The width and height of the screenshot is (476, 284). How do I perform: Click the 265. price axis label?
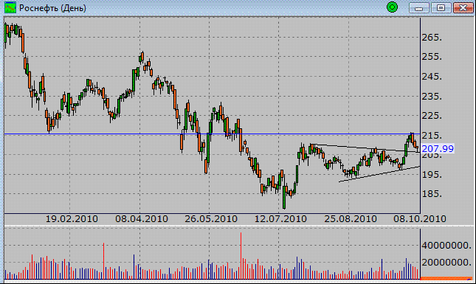tap(432, 38)
